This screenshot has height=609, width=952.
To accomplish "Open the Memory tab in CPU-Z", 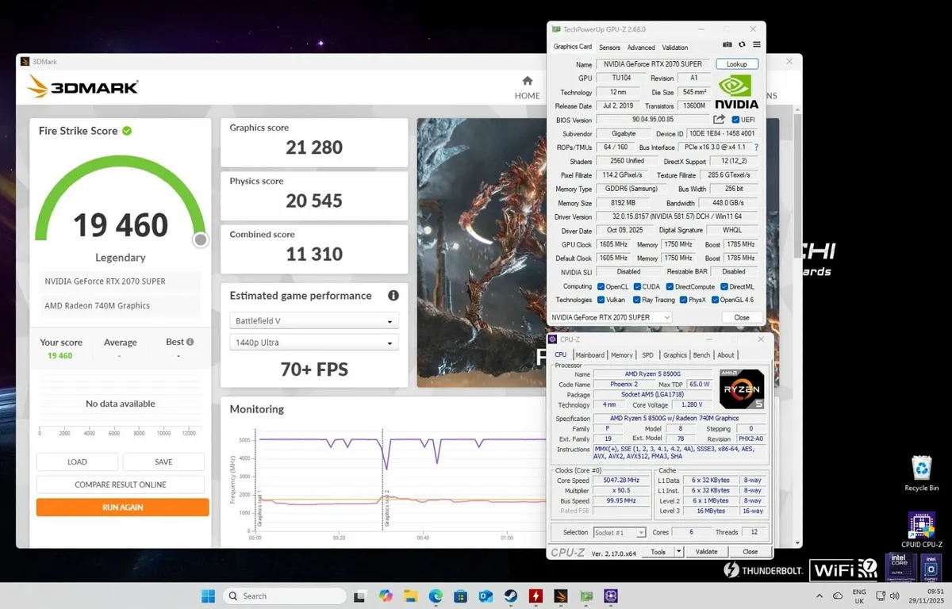I will pyautogui.click(x=622, y=354).
